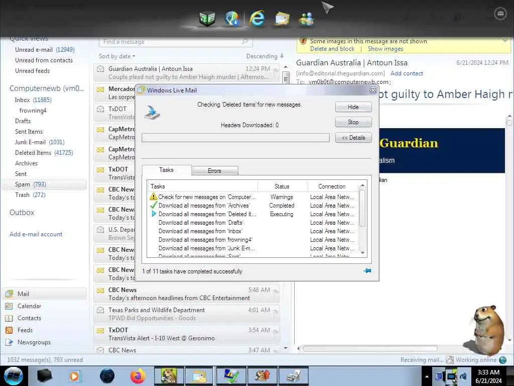The height and width of the screenshot is (386, 514).
Task: Click the Hide button in dialog
Action: tap(353, 107)
